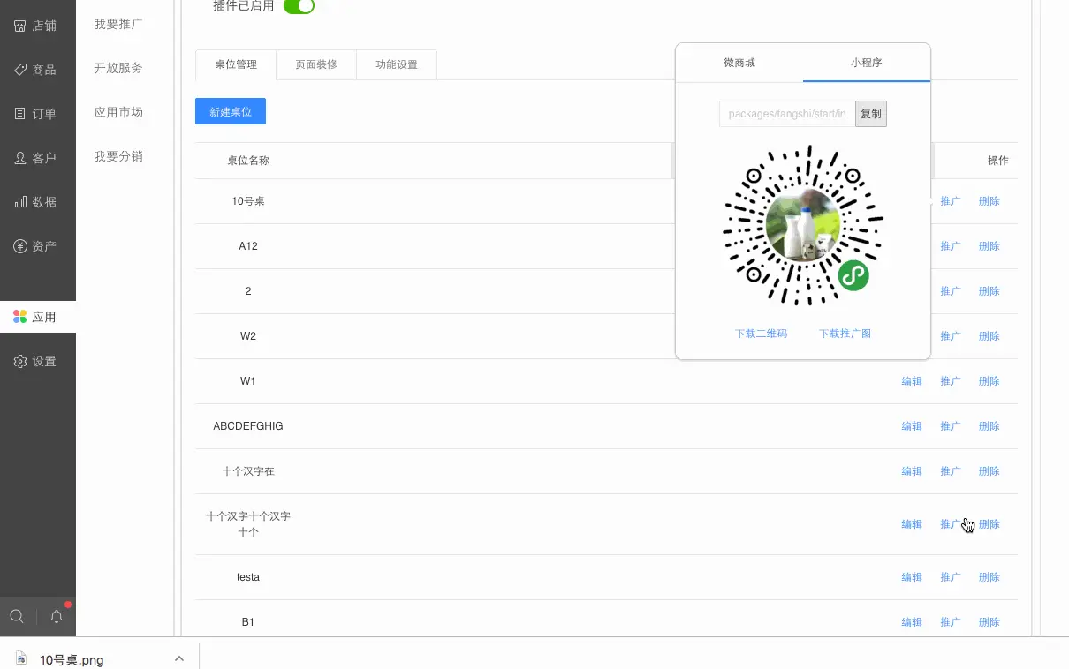Open the 应用 sidebar section

pyautogui.click(x=37, y=317)
